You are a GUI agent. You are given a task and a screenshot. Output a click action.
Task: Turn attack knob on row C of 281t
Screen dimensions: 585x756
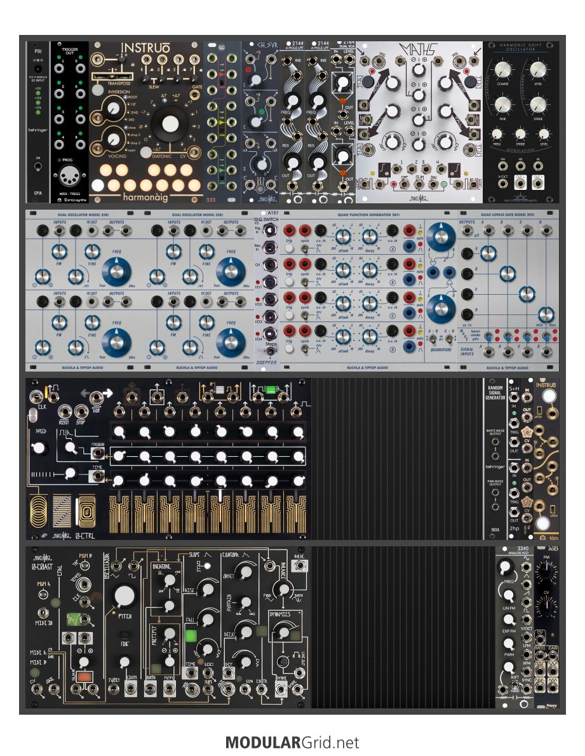342,304
